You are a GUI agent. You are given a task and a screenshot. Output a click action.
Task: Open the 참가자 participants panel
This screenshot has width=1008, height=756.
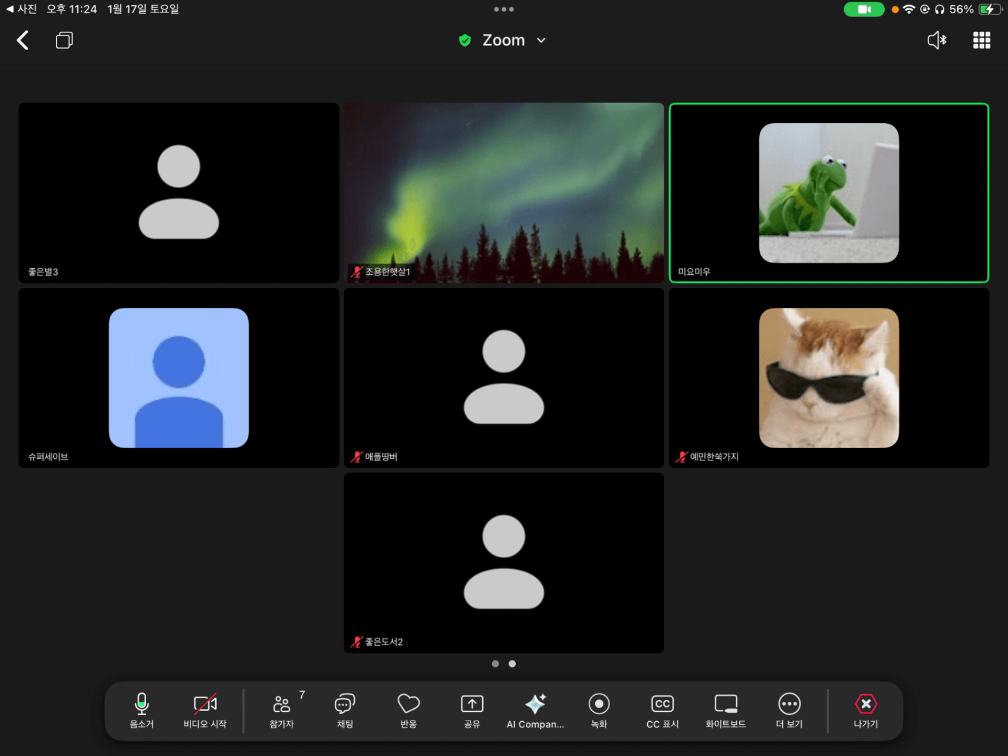click(x=282, y=710)
